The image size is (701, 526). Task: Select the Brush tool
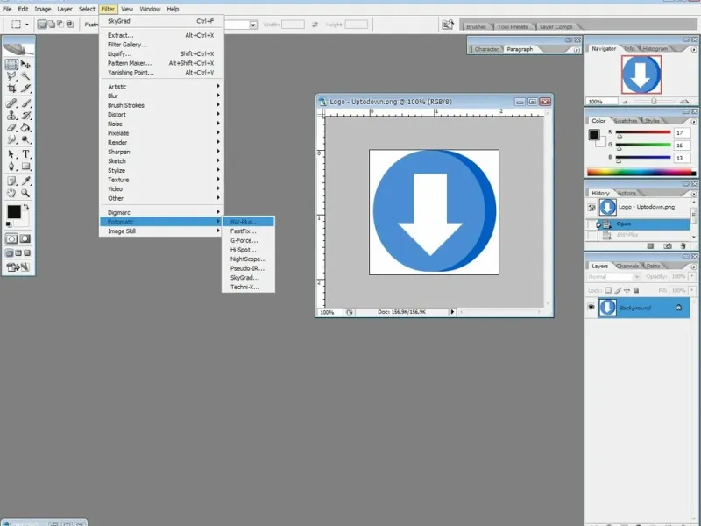[x=25, y=103]
